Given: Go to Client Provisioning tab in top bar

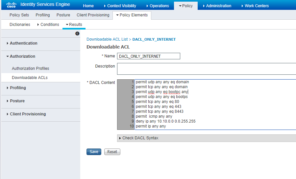Looking at the screenshot, I should (x=93, y=15).
